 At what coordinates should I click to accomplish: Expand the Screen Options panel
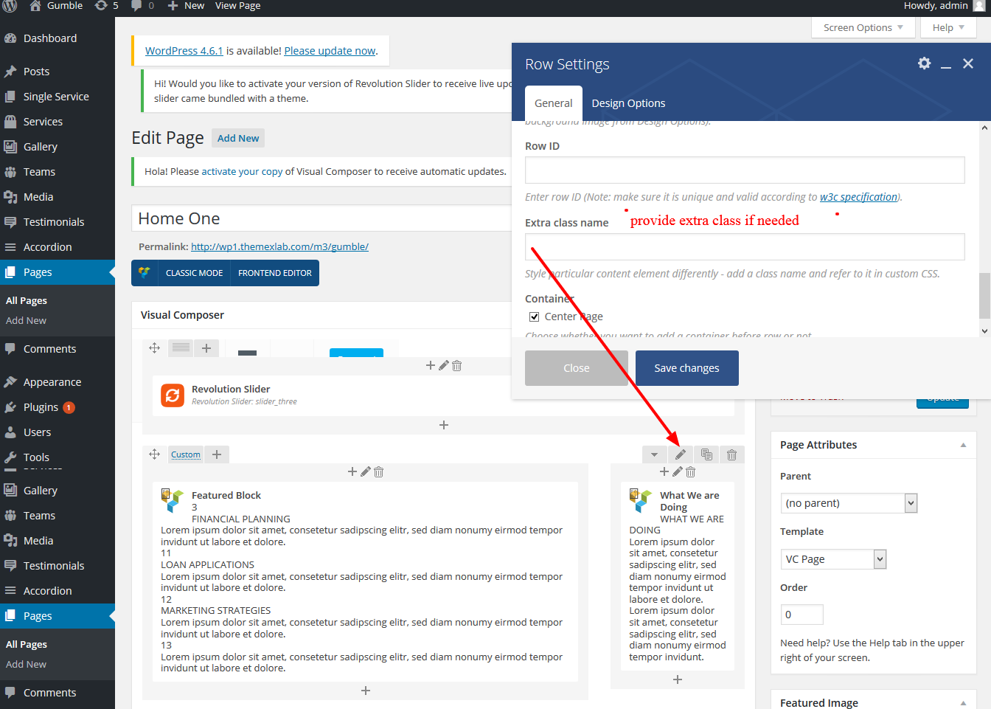(x=863, y=28)
